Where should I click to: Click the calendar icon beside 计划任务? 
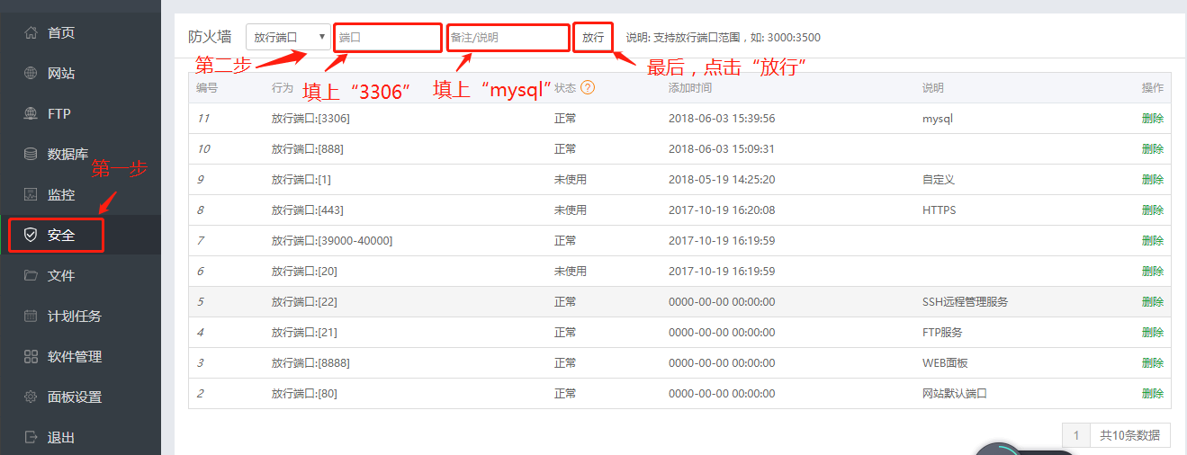tap(31, 316)
